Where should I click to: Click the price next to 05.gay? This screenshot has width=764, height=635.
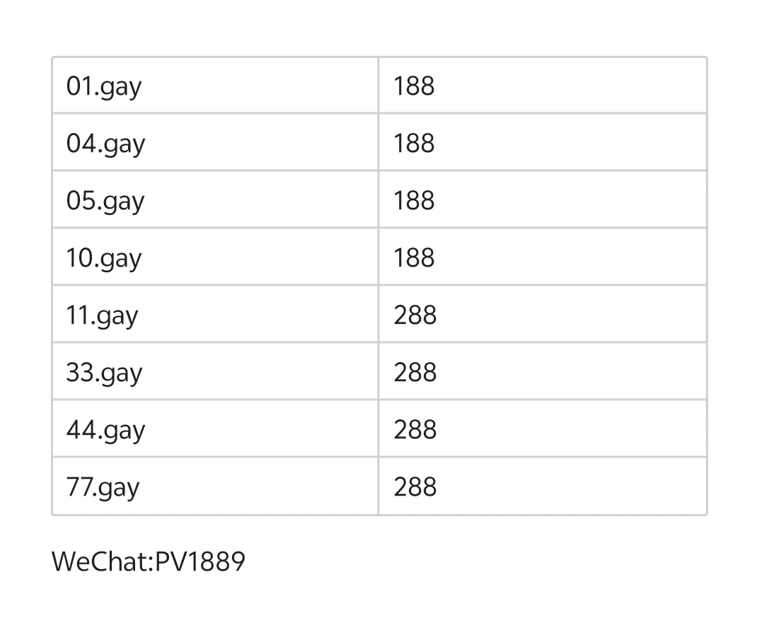coord(414,202)
